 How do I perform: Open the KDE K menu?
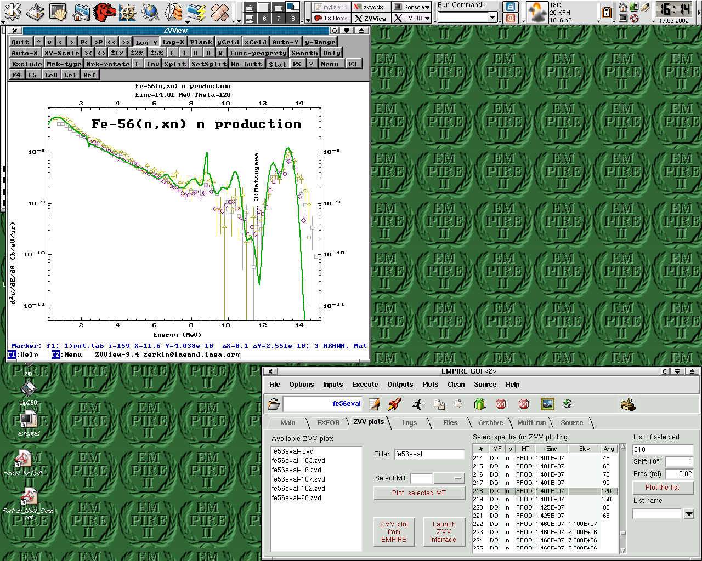13,11
